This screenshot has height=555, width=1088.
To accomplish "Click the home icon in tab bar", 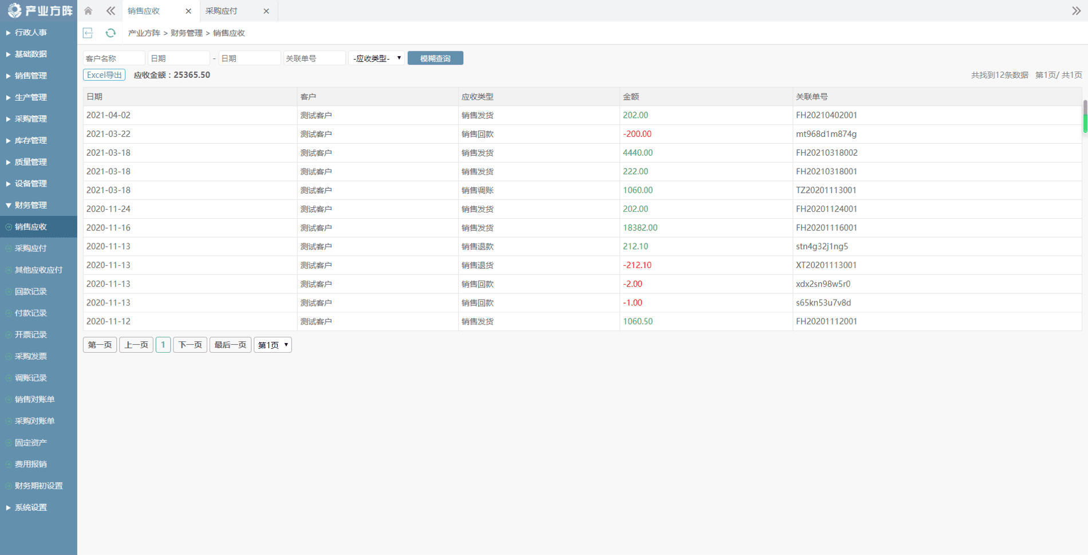I will tap(88, 11).
